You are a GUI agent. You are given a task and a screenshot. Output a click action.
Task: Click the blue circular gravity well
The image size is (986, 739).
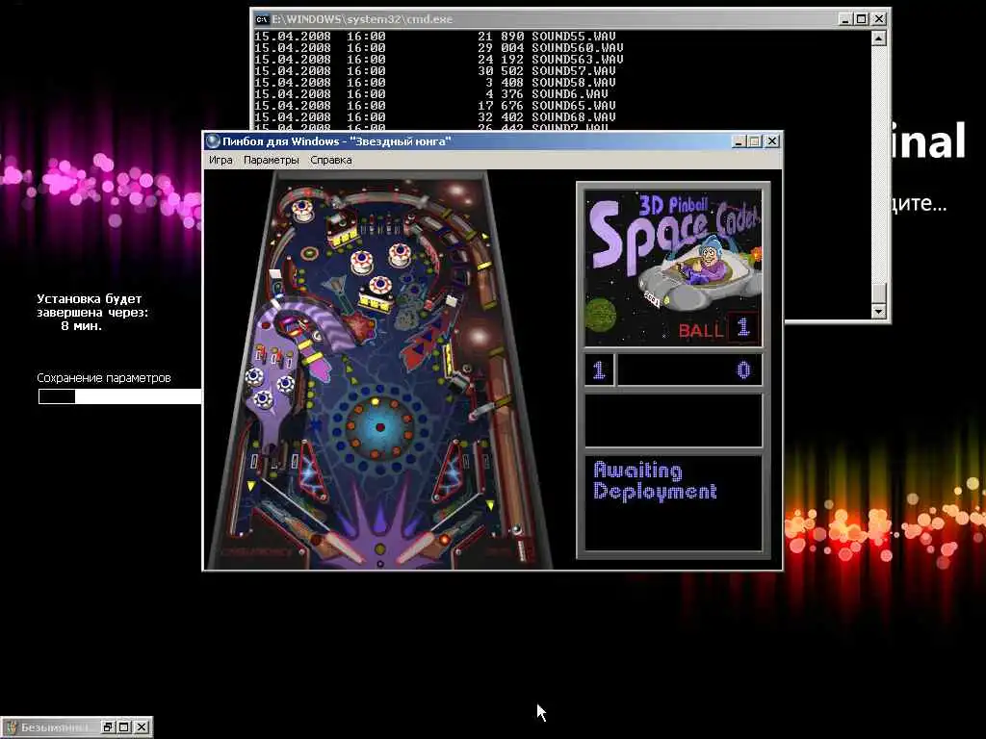tap(379, 428)
